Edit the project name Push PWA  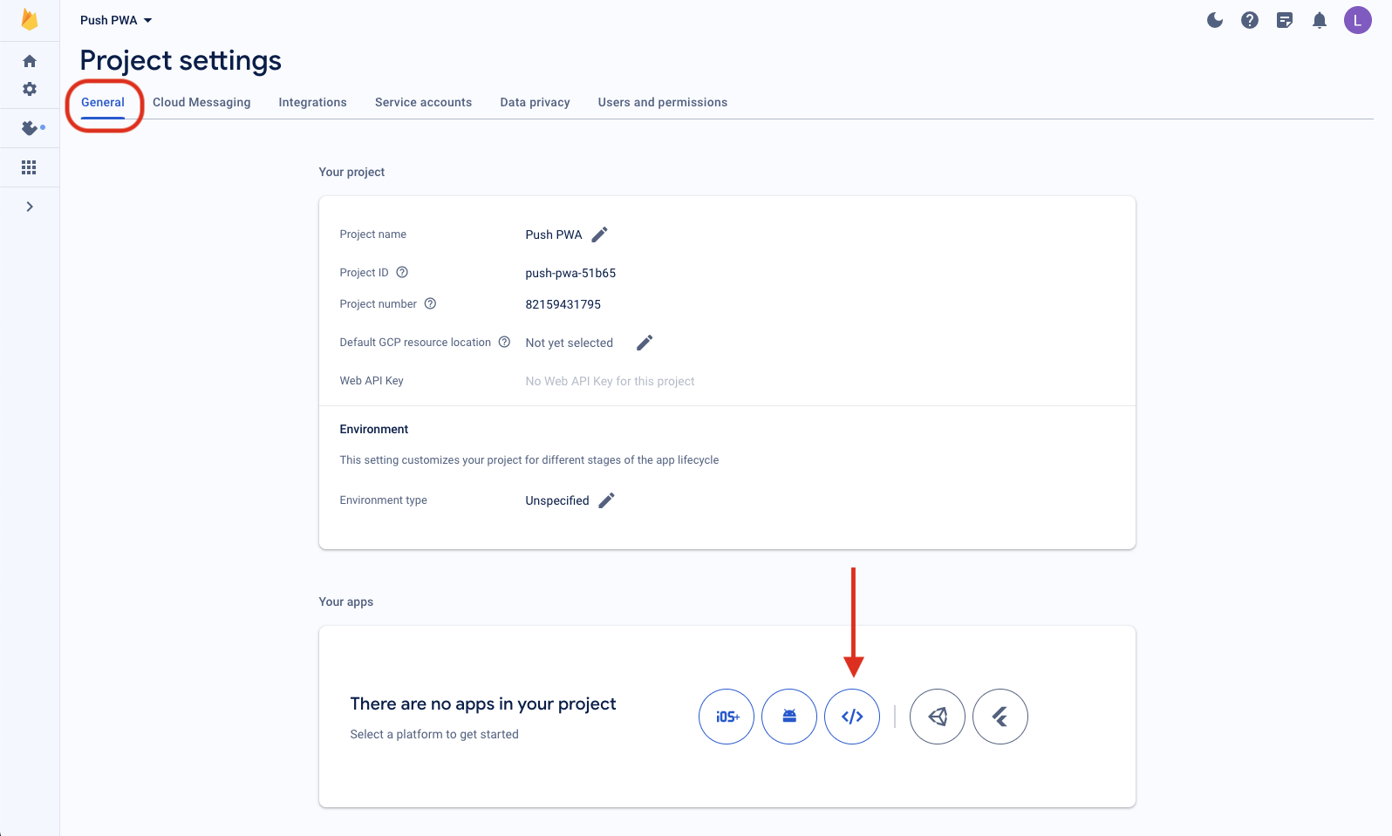[599, 234]
